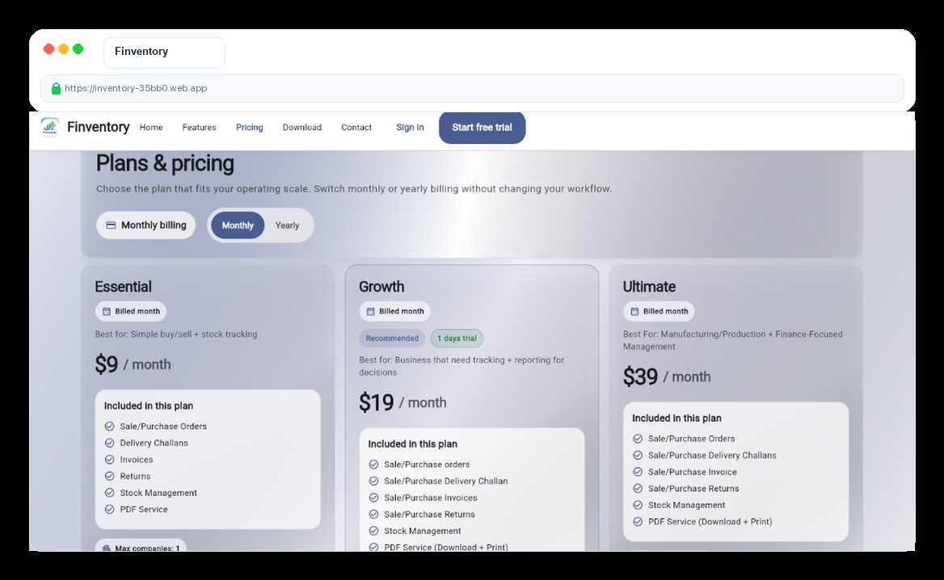Click the Growth plan heading

381,287
